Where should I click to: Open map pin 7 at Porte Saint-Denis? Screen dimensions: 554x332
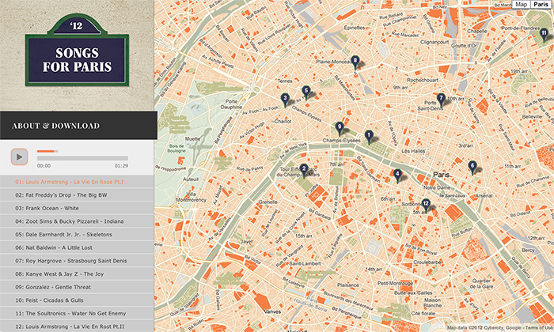point(441,100)
